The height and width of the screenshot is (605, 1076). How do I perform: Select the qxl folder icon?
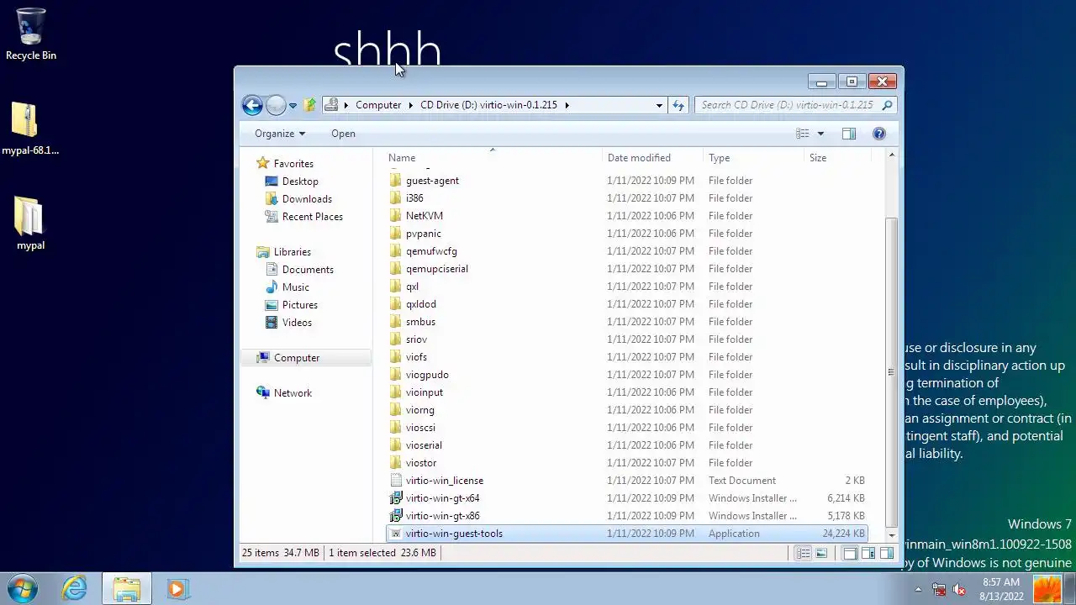[x=396, y=287]
